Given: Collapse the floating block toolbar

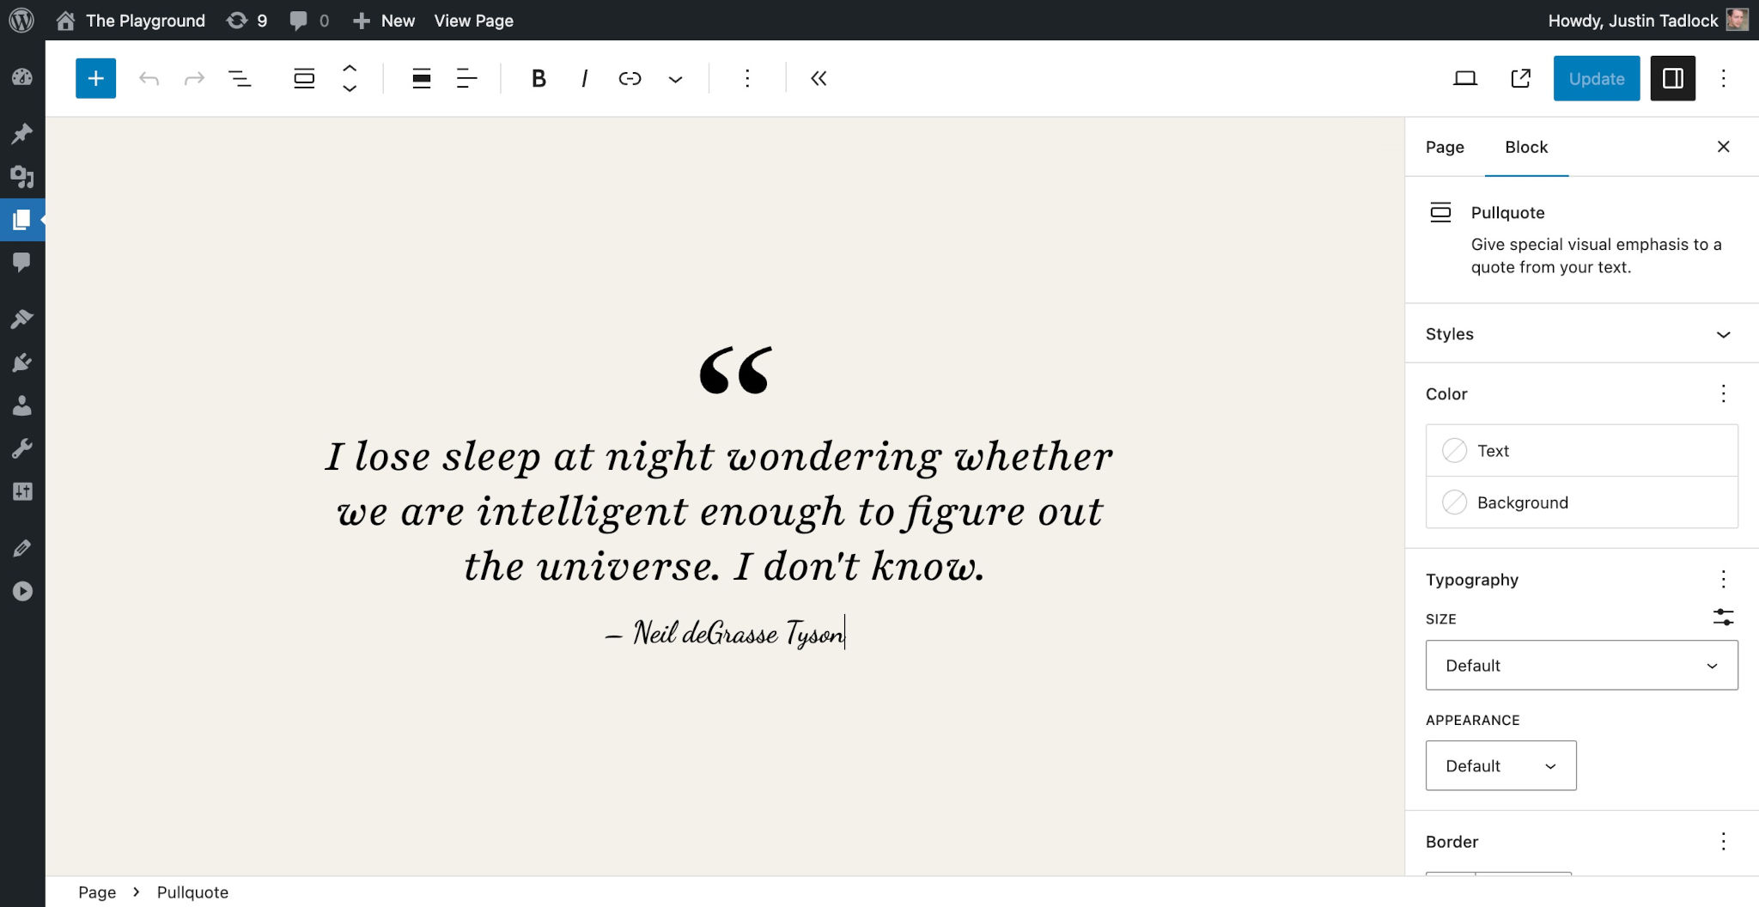Looking at the screenshot, I should point(819,78).
